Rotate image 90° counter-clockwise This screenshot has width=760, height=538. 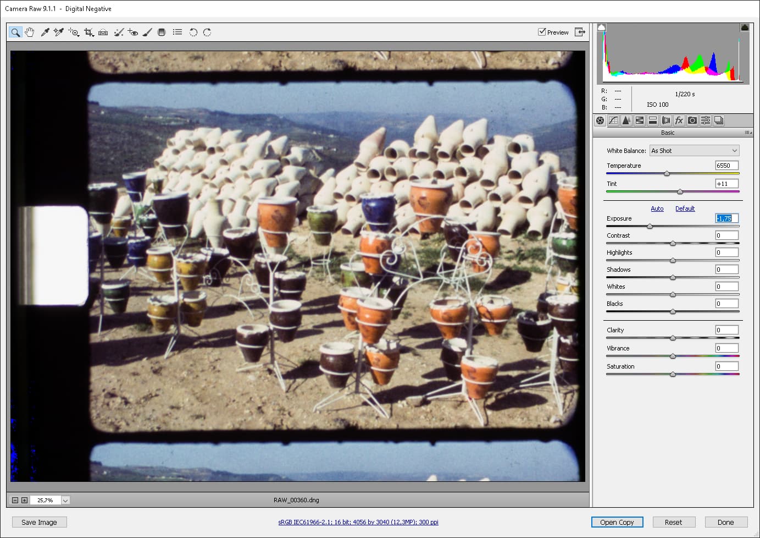193,32
